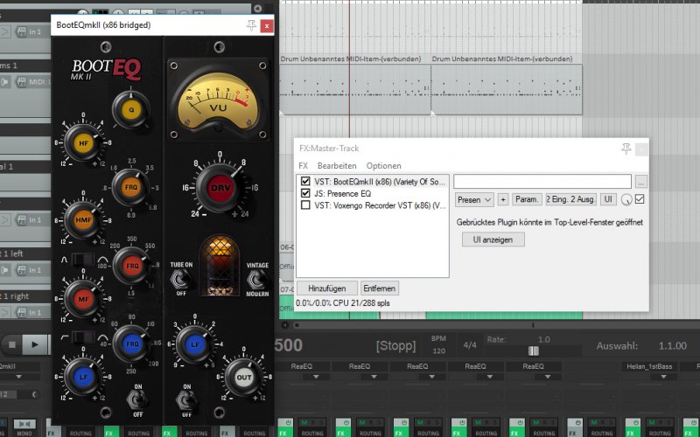The width and height of the screenshot is (700, 437).
Task: Flip the ON/OFF switch next to the OUT knob
Action: 186,400
